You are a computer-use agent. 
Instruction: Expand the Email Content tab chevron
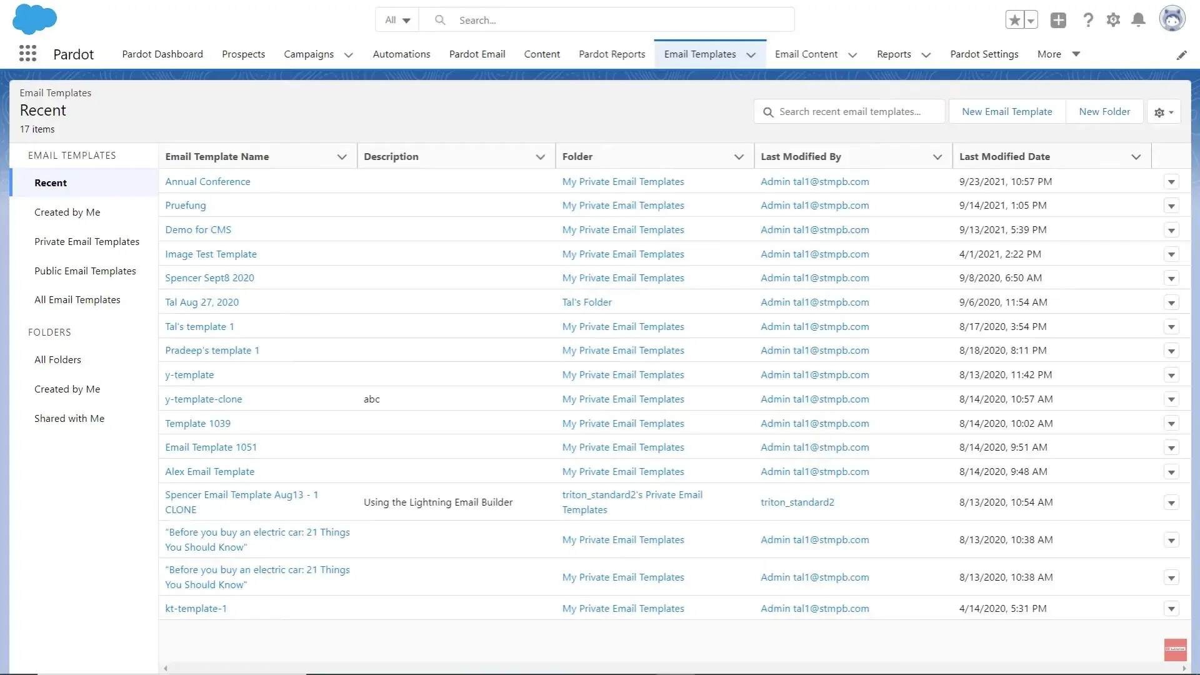point(852,55)
